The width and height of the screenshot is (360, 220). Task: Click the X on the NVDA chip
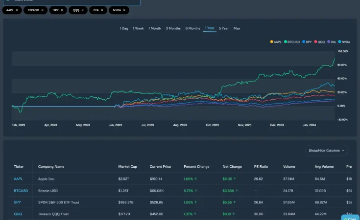pos(123,10)
